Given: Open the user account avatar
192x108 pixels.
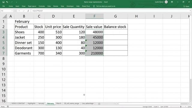Looking at the screenshot, I should click(x=166, y=2).
